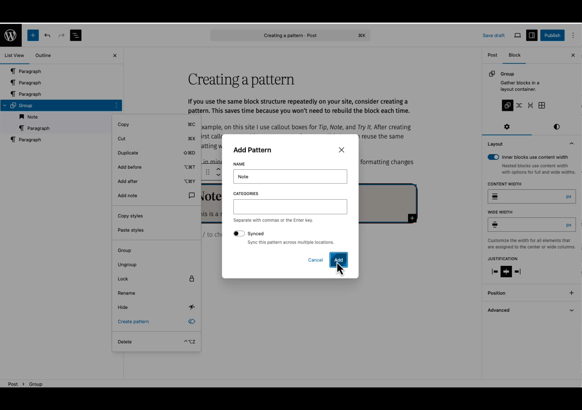
Task: Open the Position panel options plus
Action: 571,293
